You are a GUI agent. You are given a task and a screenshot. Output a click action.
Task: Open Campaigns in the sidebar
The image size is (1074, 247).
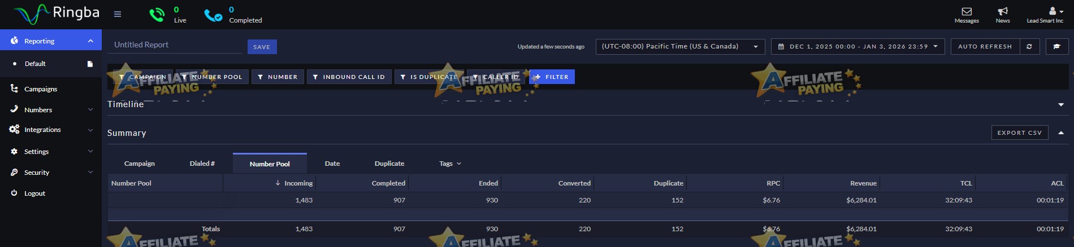click(x=41, y=89)
